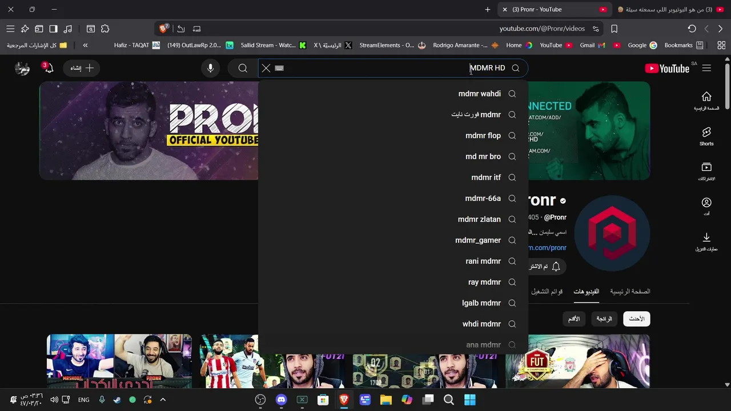The image size is (731, 411).
Task: Choose the 'whdi mdmr' suggestion
Action: (x=393, y=324)
